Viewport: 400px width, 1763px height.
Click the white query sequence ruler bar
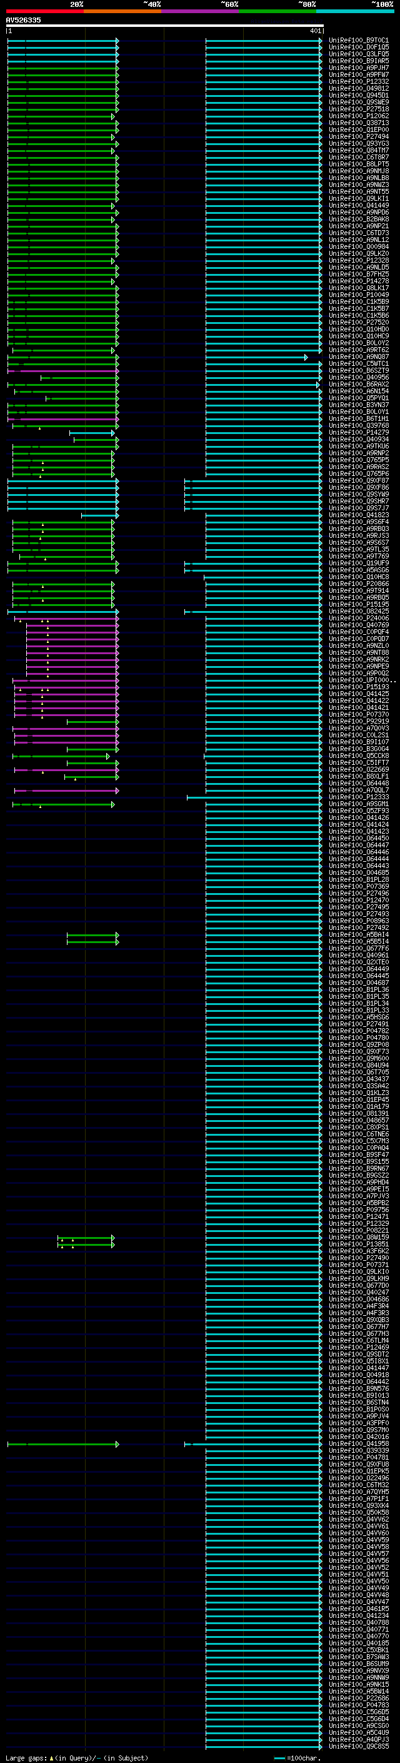165,25
